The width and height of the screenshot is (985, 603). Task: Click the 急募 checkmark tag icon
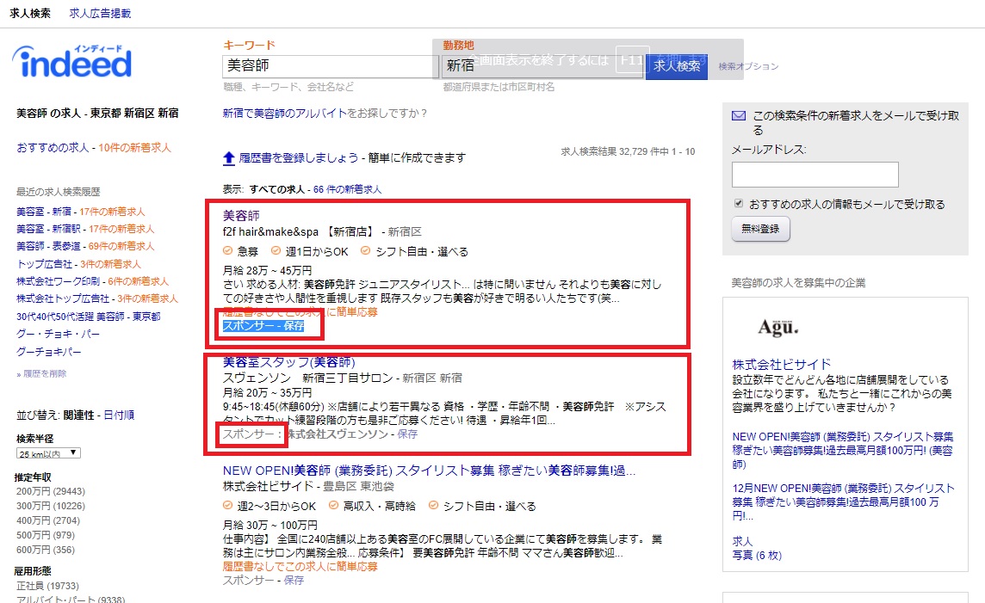(x=228, y=251)
